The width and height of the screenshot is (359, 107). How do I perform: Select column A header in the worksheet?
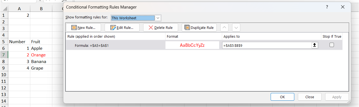[19, 9]
